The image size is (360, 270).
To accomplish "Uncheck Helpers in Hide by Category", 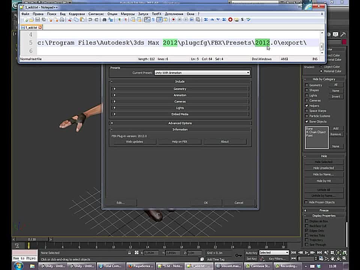I will coord(307,106).
